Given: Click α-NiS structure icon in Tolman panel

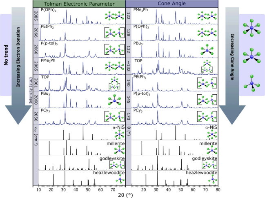Looking at the screenshot, I should point(119,134).
